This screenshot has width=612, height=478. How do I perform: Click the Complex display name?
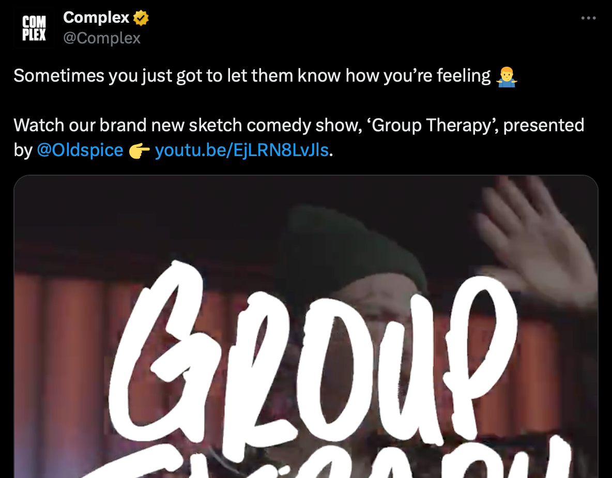tap(96, 18)
